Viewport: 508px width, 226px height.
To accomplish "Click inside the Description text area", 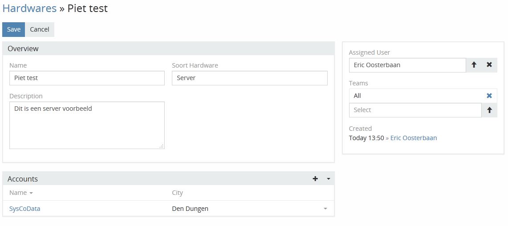I will (87, 125).
